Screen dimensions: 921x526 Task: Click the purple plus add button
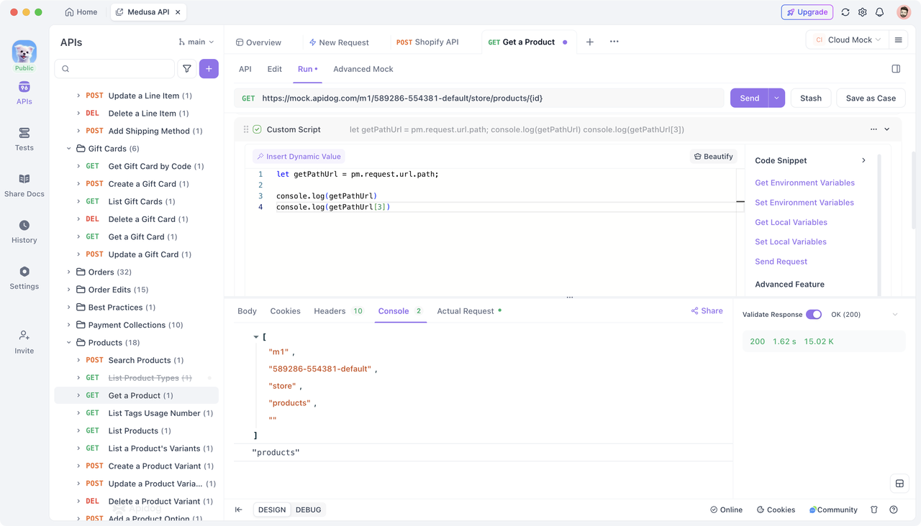(x=209, y=69)
